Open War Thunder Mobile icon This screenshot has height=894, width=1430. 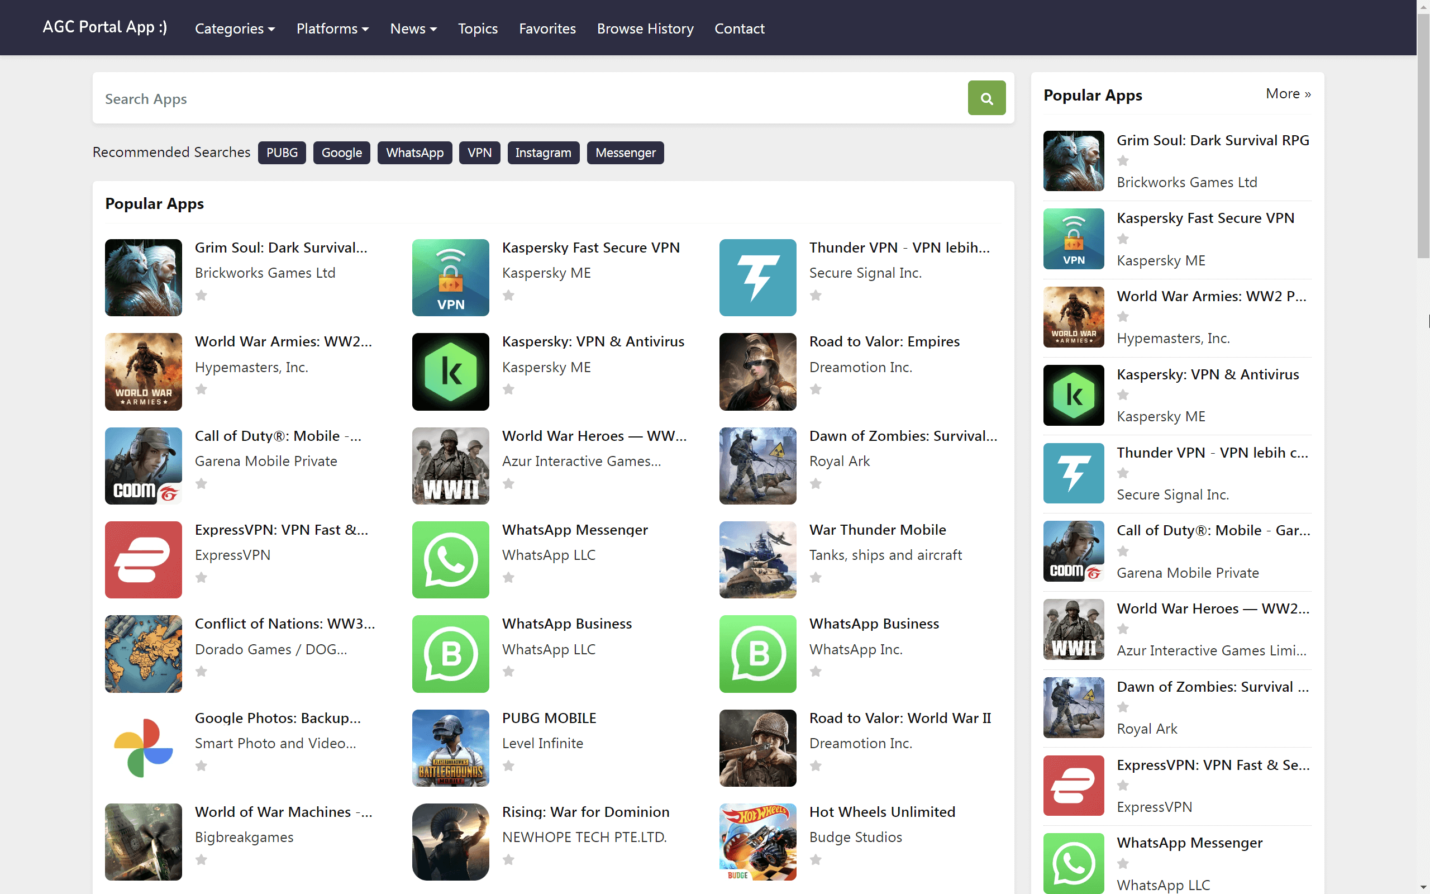coord(757,559)
